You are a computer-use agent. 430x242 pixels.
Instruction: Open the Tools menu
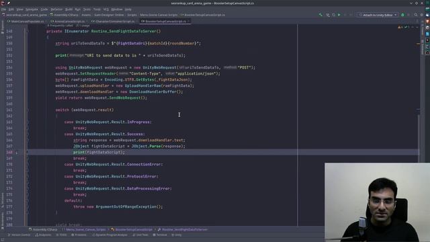pos(97,9)
